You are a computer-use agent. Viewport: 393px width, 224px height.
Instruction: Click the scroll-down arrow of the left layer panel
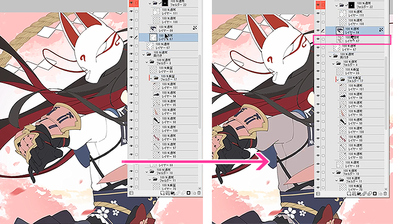pos(200,188)
